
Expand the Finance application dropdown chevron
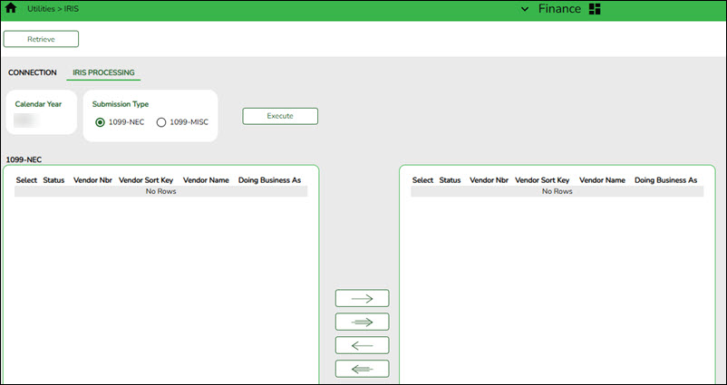click(x=525, y=9)
